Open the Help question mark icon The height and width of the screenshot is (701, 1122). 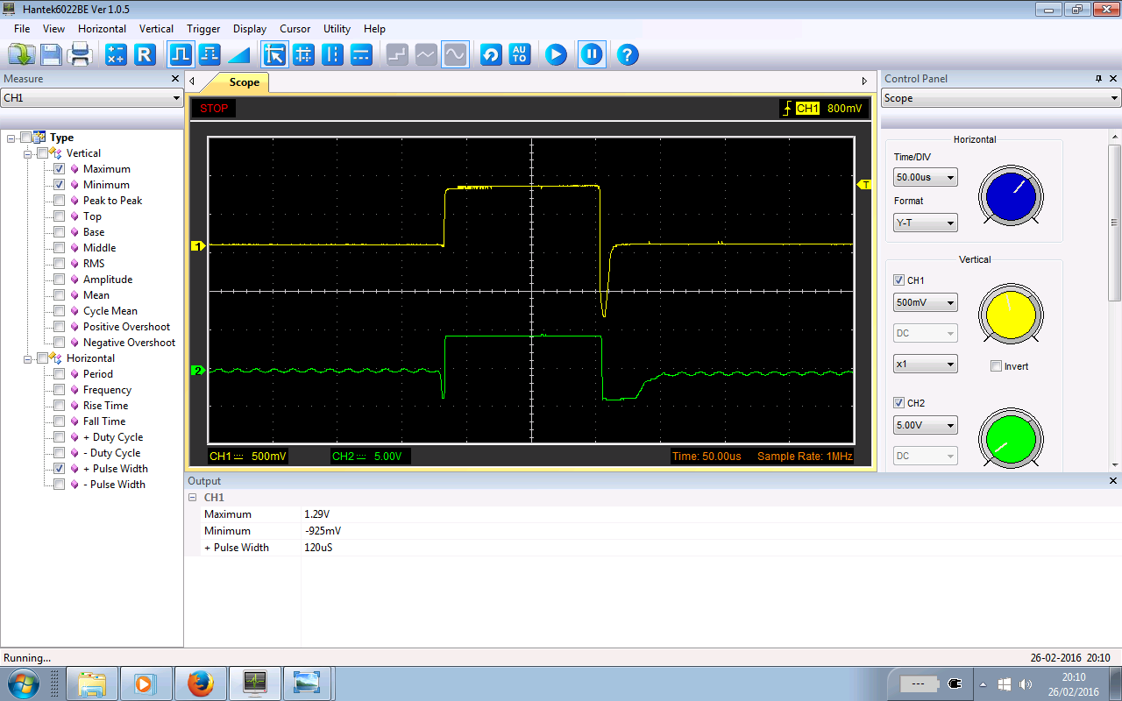point(627,55)
